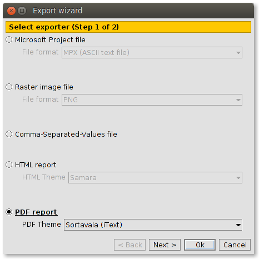
Task: Click the HTML report label text
Action: tap(36, 165)
